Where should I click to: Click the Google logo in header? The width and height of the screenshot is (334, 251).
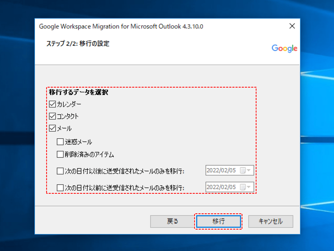tap(284, 48)
